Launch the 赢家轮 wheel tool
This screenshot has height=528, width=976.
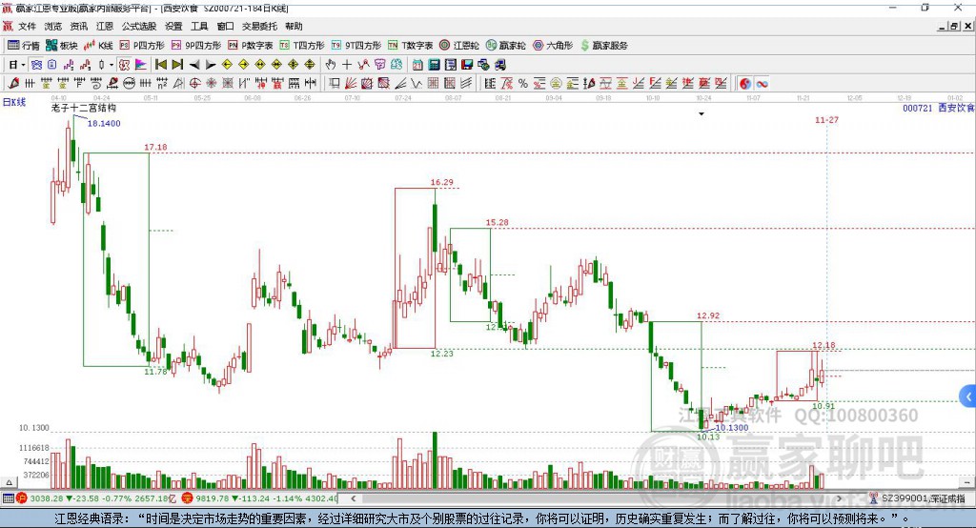[506, 46]
